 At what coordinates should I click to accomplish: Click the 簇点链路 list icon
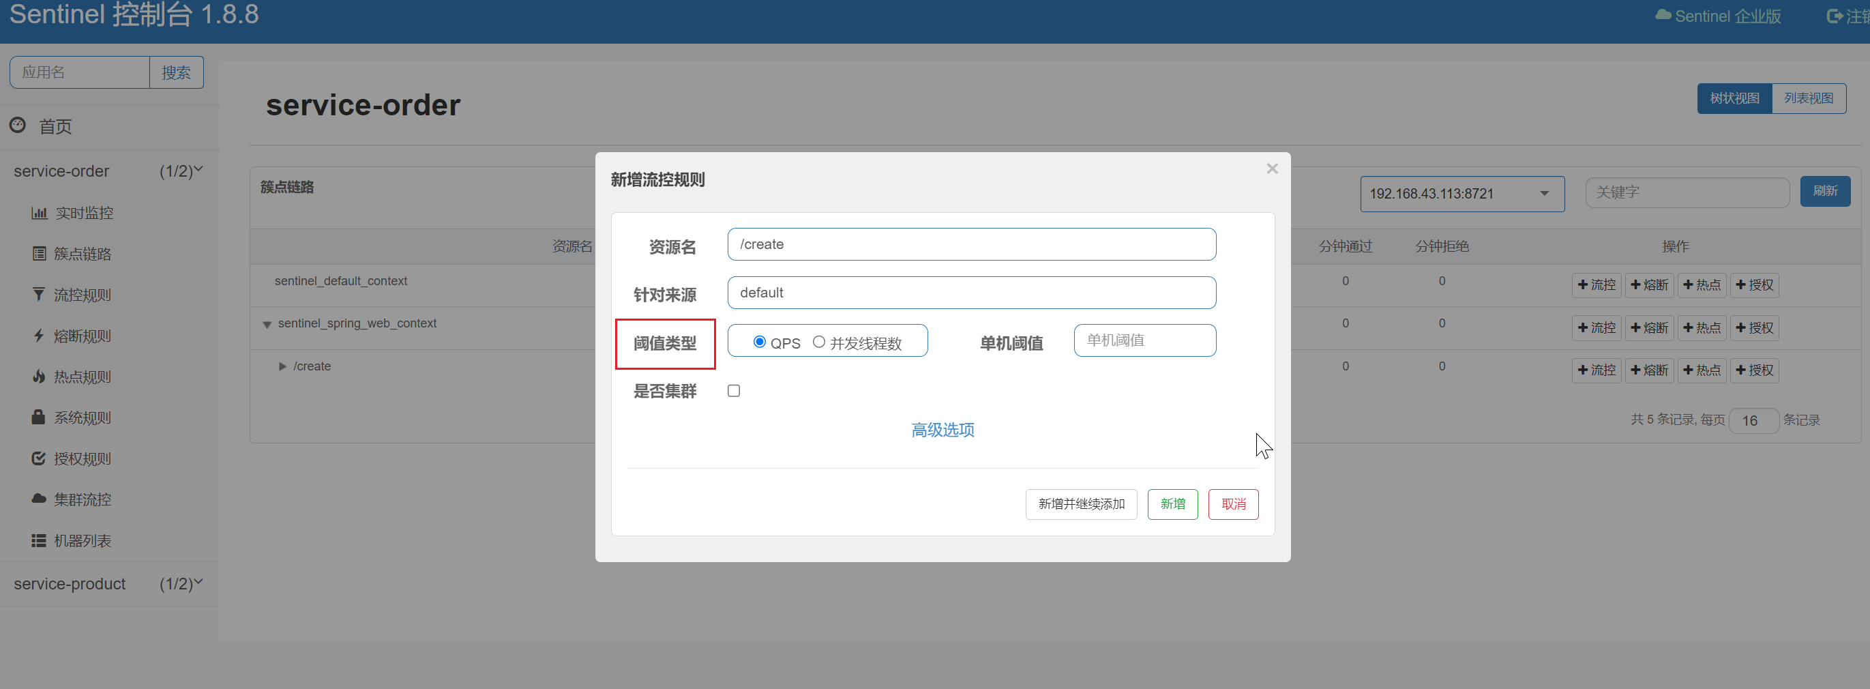pos(39,253)
